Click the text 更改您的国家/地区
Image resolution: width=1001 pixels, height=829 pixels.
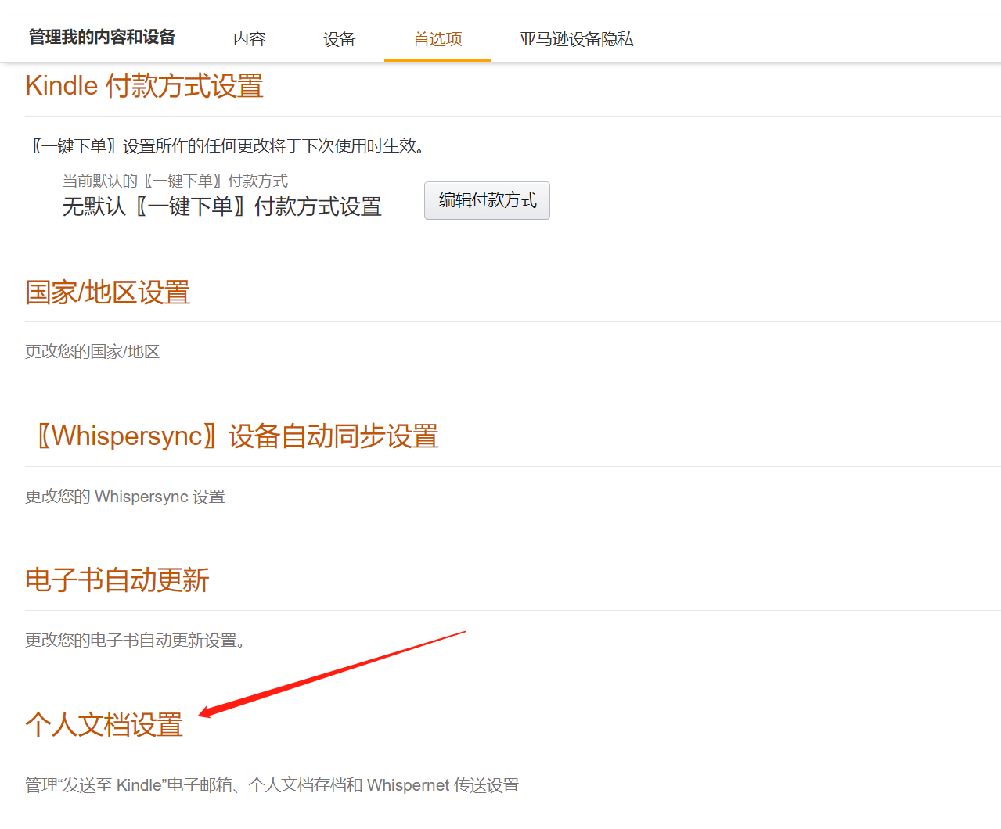pos(92,352)
